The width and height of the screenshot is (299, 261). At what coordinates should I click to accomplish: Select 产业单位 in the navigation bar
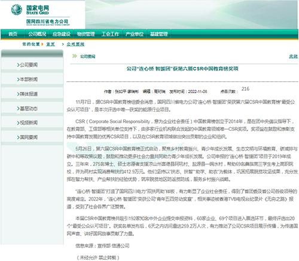tap(135, 34)
